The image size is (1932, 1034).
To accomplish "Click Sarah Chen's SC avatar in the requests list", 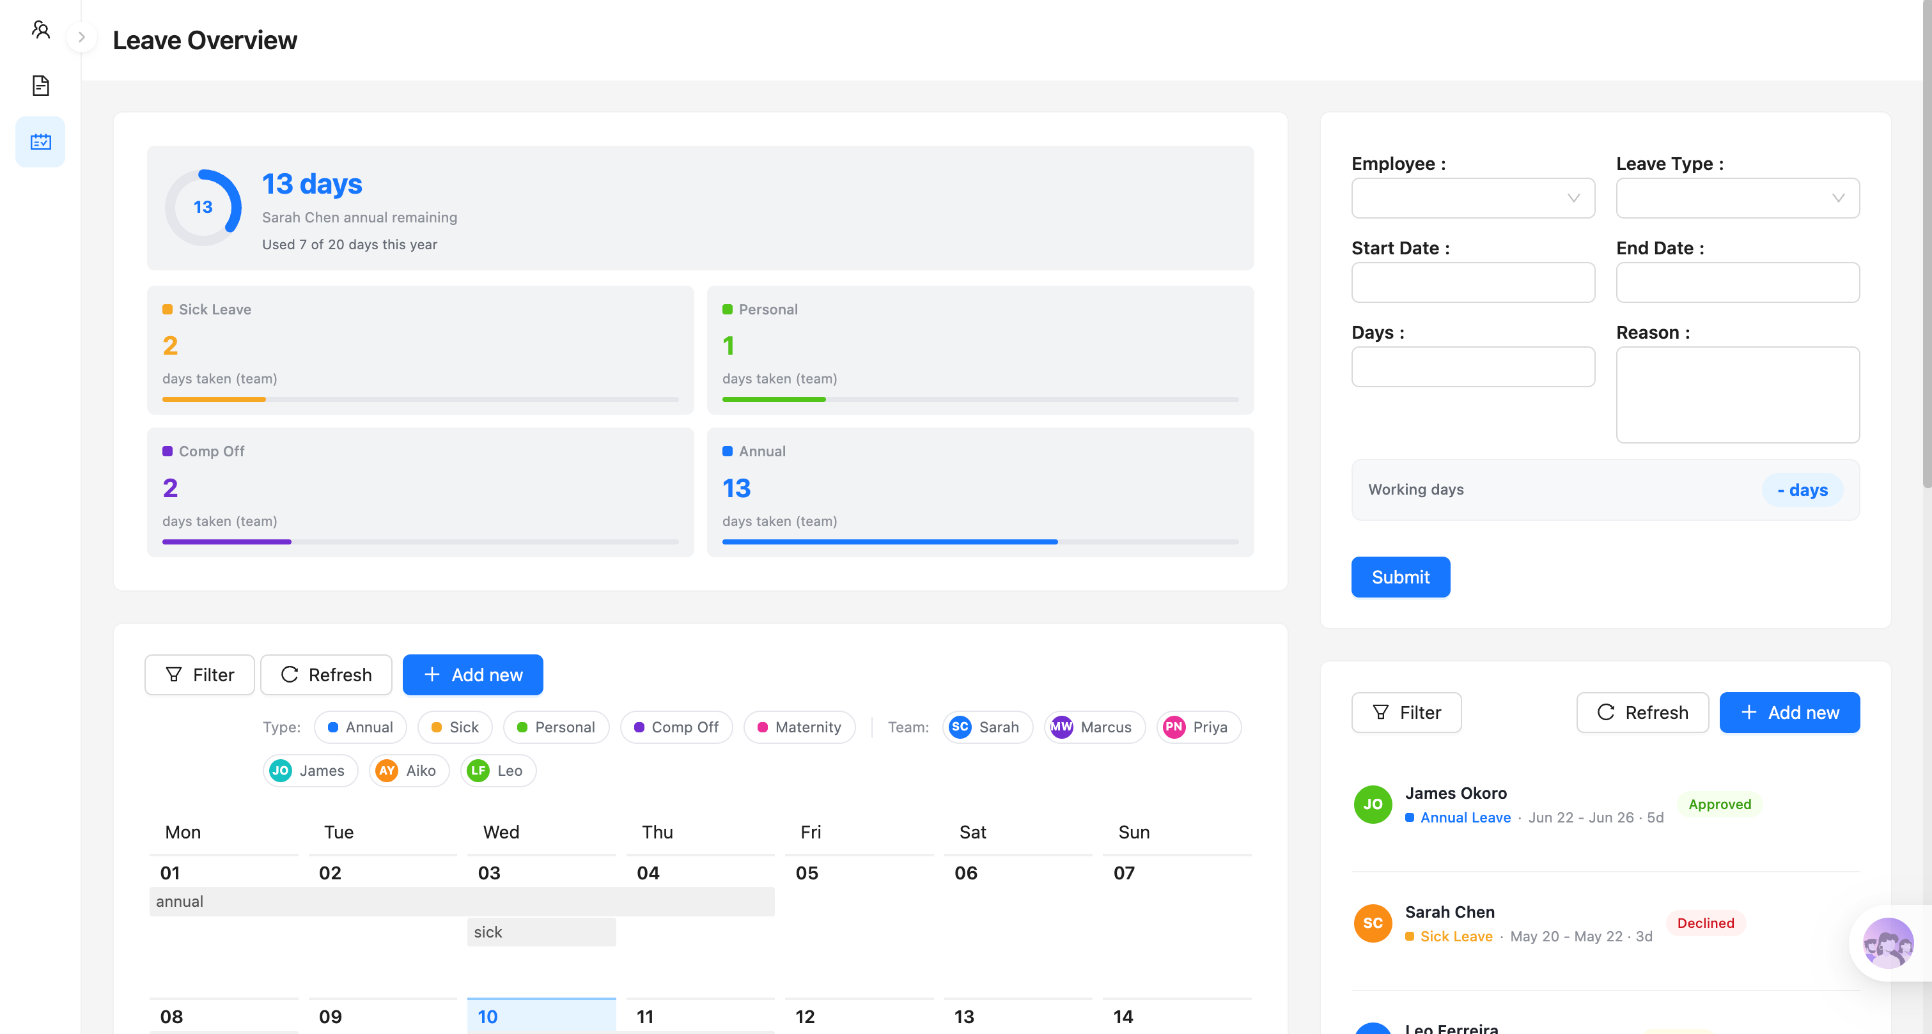I will 1373,923.
